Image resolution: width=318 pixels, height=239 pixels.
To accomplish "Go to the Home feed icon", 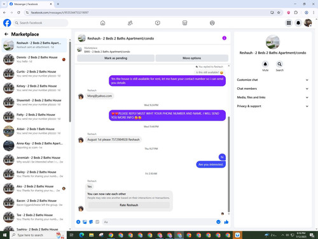I will point(102,23).
